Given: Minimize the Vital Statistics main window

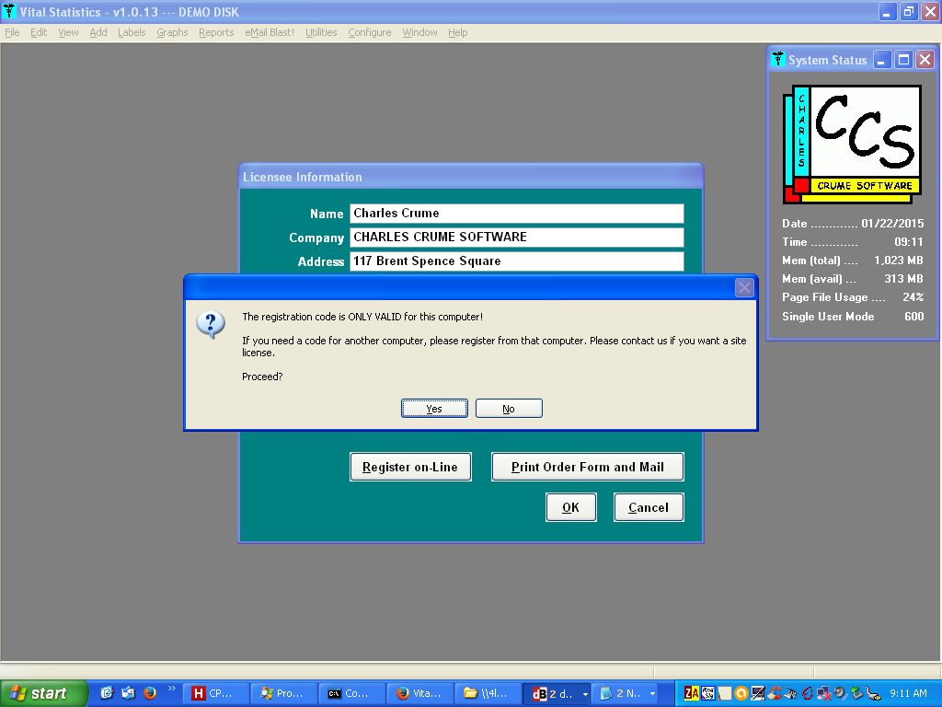Looking at the screenshot, I should pyautogui.click(x=887, y=11).
